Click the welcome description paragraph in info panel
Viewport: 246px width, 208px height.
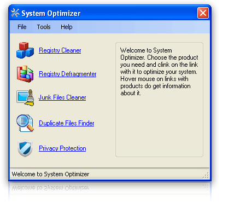159,72
